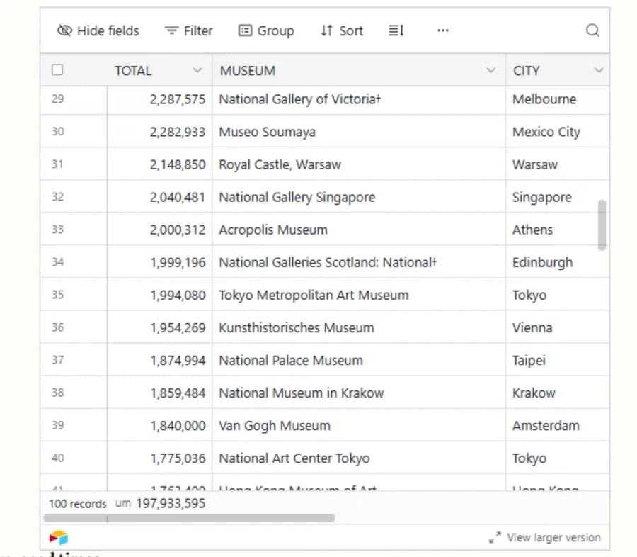Viewport: 637px width, 557px height.
Task: Click View larger version link
Action: pos(553,537)
